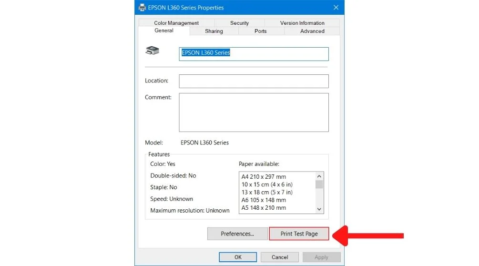Click the printer icon beside name field
The width and height of the screenshot is (479, 266).
point(153,51)
